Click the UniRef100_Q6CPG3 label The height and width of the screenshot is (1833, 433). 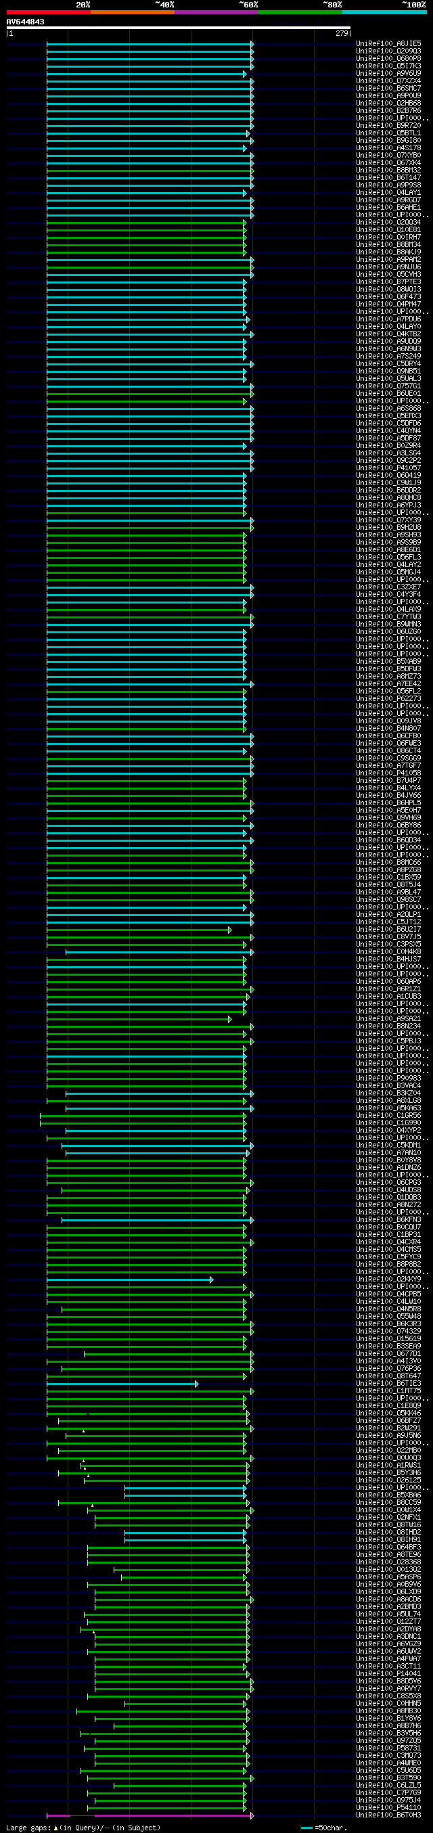tap(388, 1183)
